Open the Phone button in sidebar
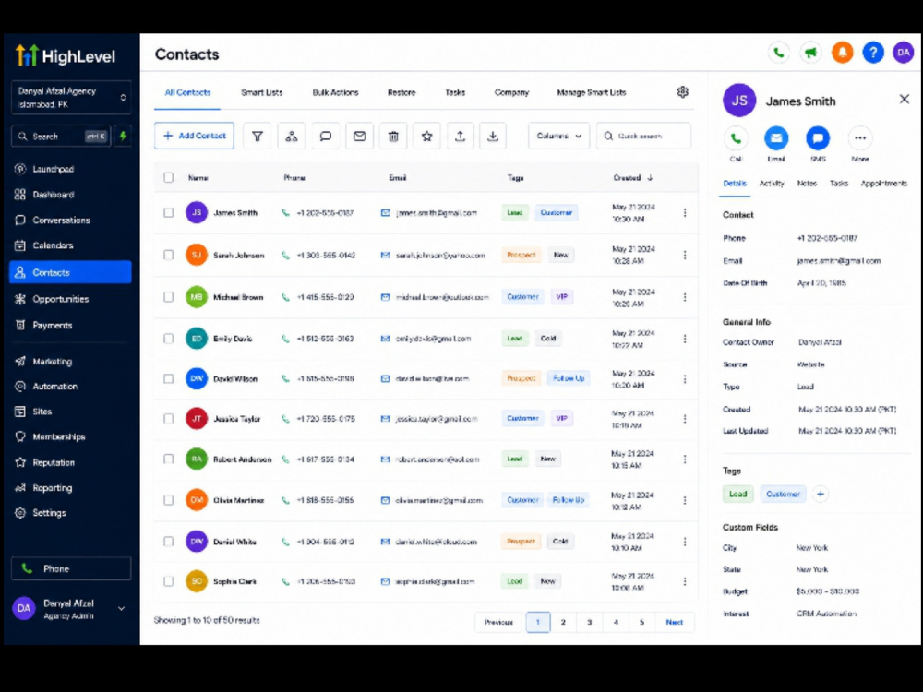 [71, 568]
